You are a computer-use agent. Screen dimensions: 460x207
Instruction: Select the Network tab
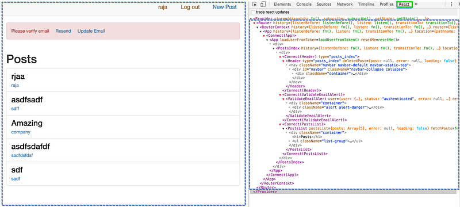344,4
